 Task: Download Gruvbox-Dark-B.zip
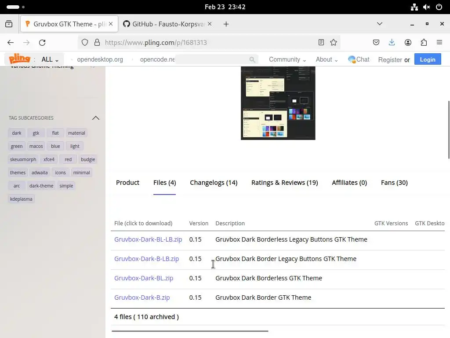pos(142,298)
